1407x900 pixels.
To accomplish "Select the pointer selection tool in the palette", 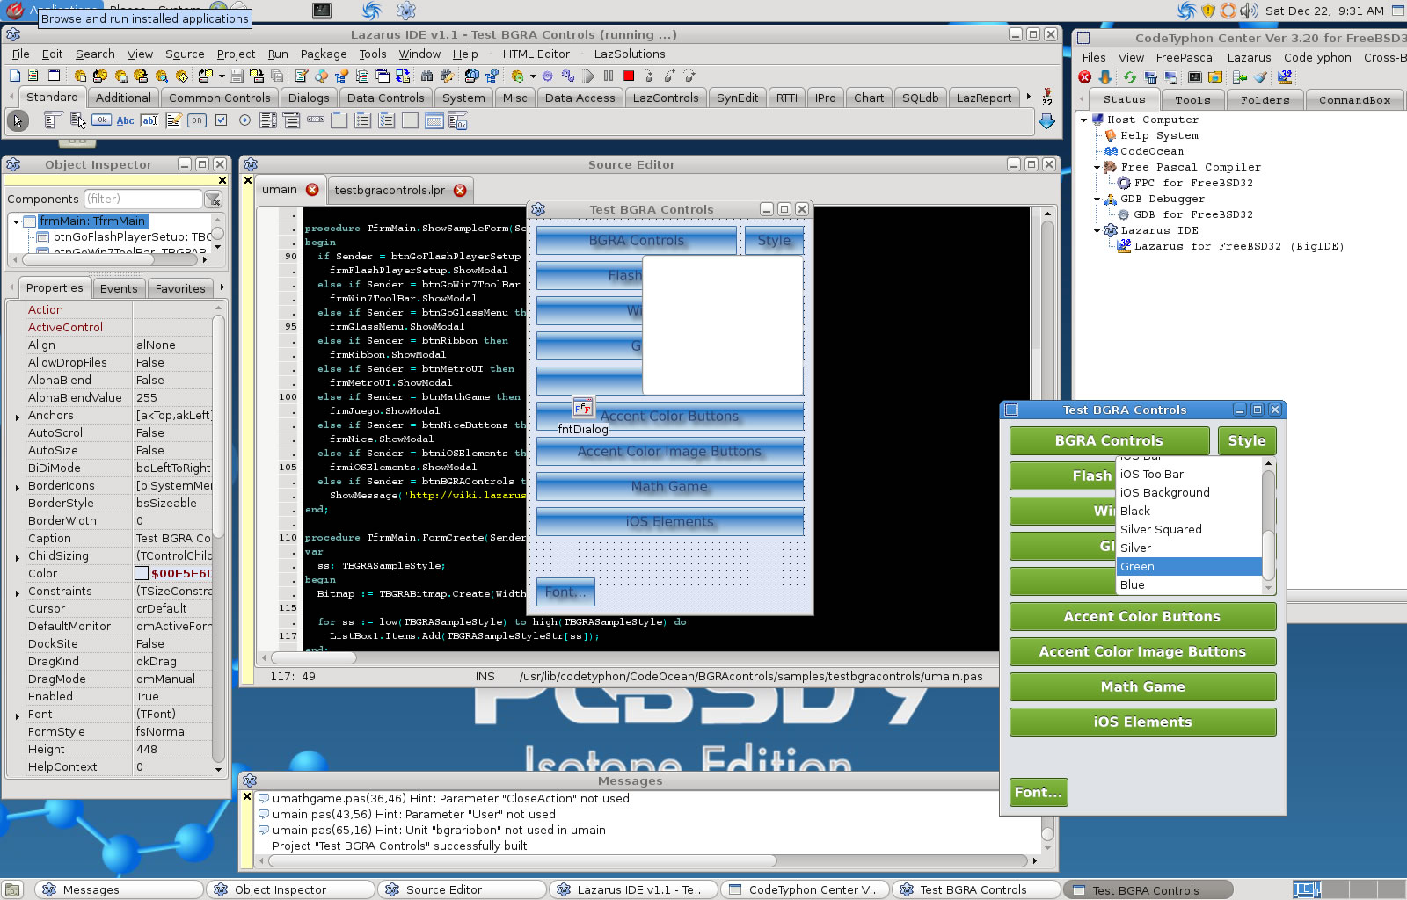I will 18,120.
